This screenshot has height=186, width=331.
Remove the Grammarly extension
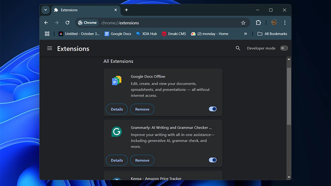[x=142, y=160]
